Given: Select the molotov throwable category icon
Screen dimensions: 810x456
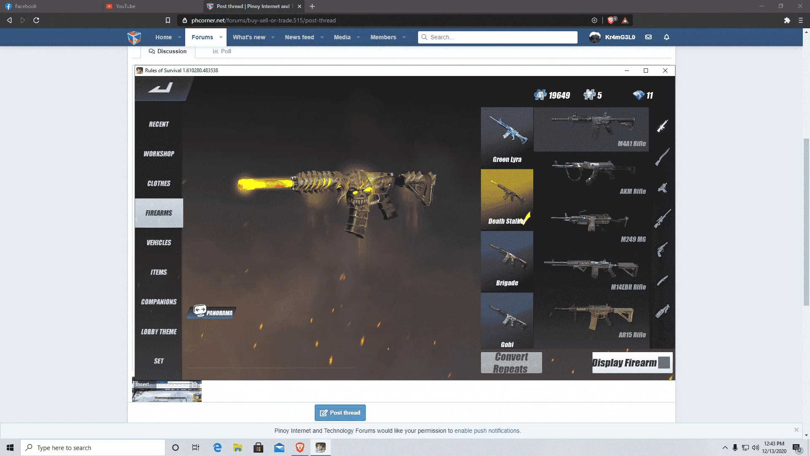Looking at the screenshot, I should pyautogui.click(x=662, y=311).
